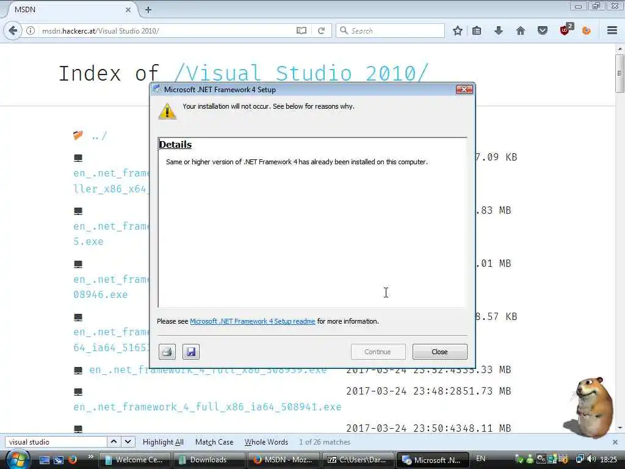The width and height of the screenshot is (625, 469).
Task: Open a new tab with the plus button
Action: click(148, 10)
